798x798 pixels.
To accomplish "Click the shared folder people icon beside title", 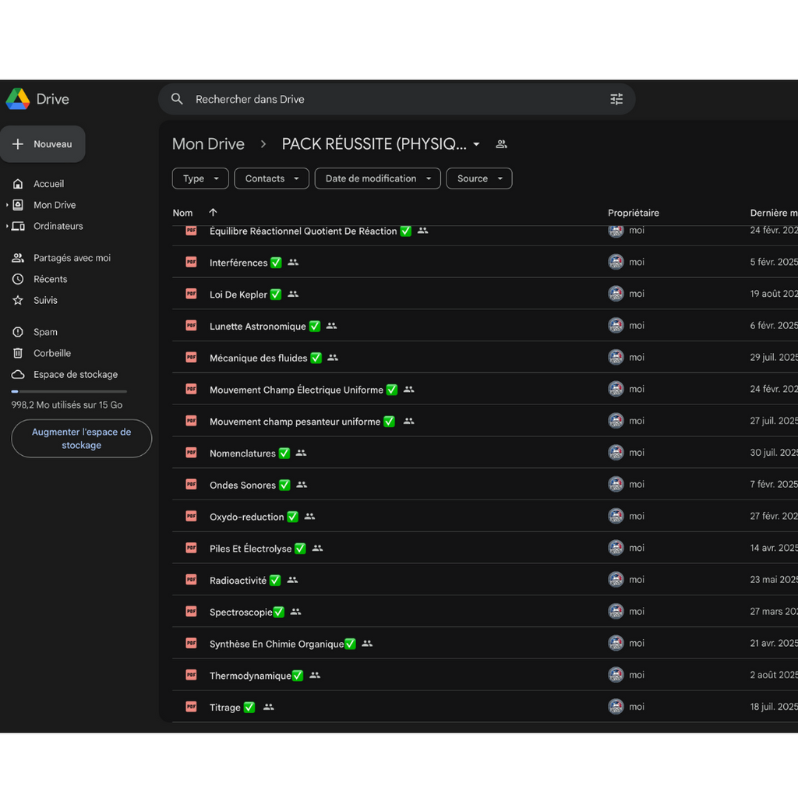I will (501, 144).
